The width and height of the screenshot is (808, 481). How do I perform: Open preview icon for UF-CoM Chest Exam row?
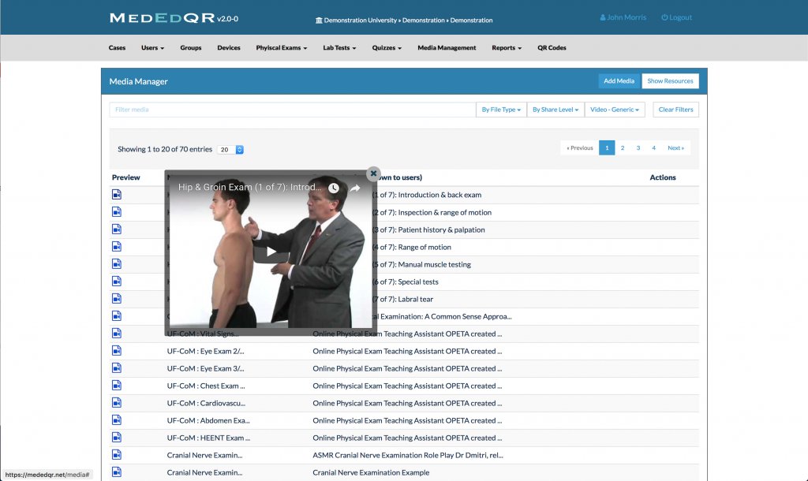(117, 386)
